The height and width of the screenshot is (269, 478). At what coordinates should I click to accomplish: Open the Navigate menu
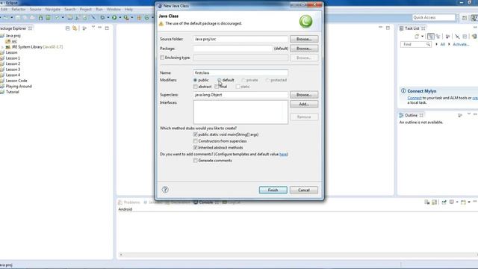tap(53, 10)
